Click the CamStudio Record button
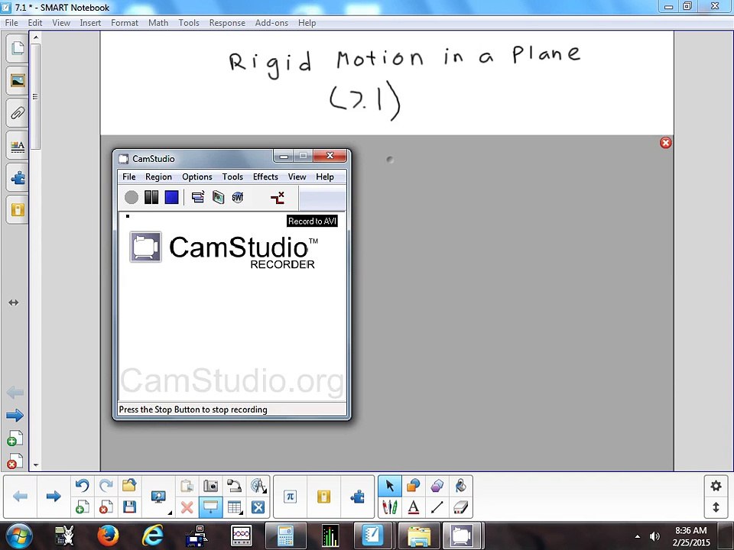 click(132, 197)
